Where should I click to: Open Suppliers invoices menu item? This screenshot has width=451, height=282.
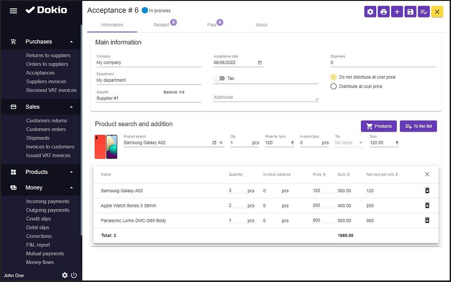click(46, 81)
